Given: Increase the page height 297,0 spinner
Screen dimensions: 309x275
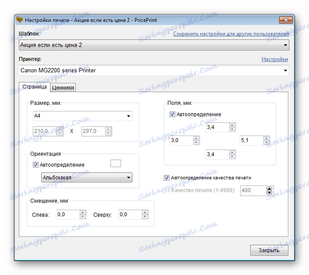Looking at the screenshot, I should (x=108, y=129).
